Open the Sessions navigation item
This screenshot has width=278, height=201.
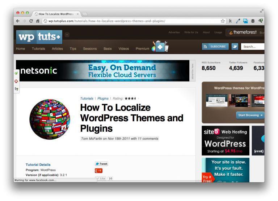pyautogui.click(x=90, y=49)
